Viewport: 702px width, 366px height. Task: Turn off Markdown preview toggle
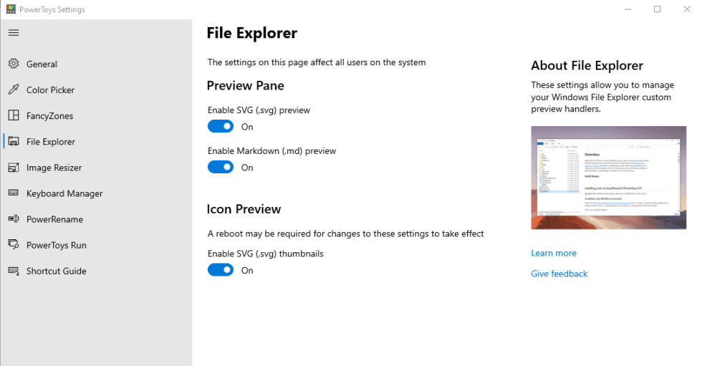tap(221, 168)
